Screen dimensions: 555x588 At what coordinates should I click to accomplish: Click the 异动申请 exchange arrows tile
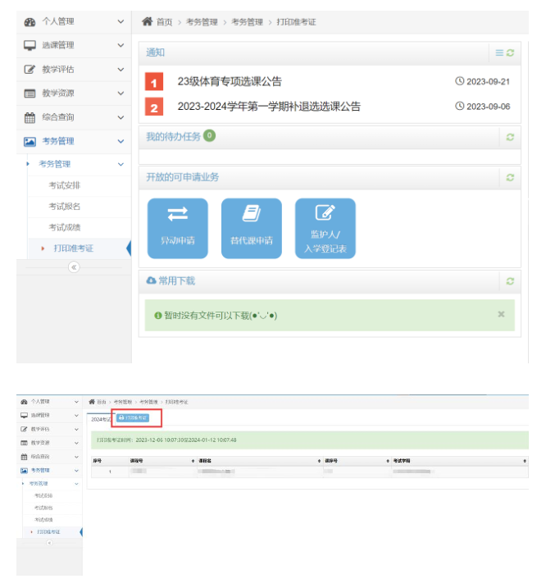[178, 228]
